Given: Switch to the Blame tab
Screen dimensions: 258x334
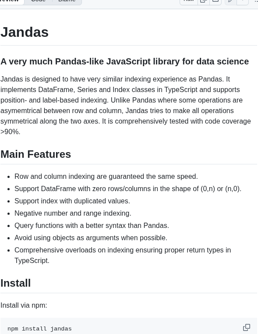Looking at the screenshot, I should click(x=67, y=1).
